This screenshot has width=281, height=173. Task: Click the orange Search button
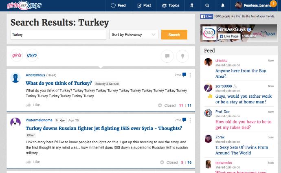[x=174, y=35]
